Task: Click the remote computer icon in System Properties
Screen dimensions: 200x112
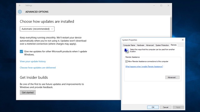Action: click(x=127, y=51)
